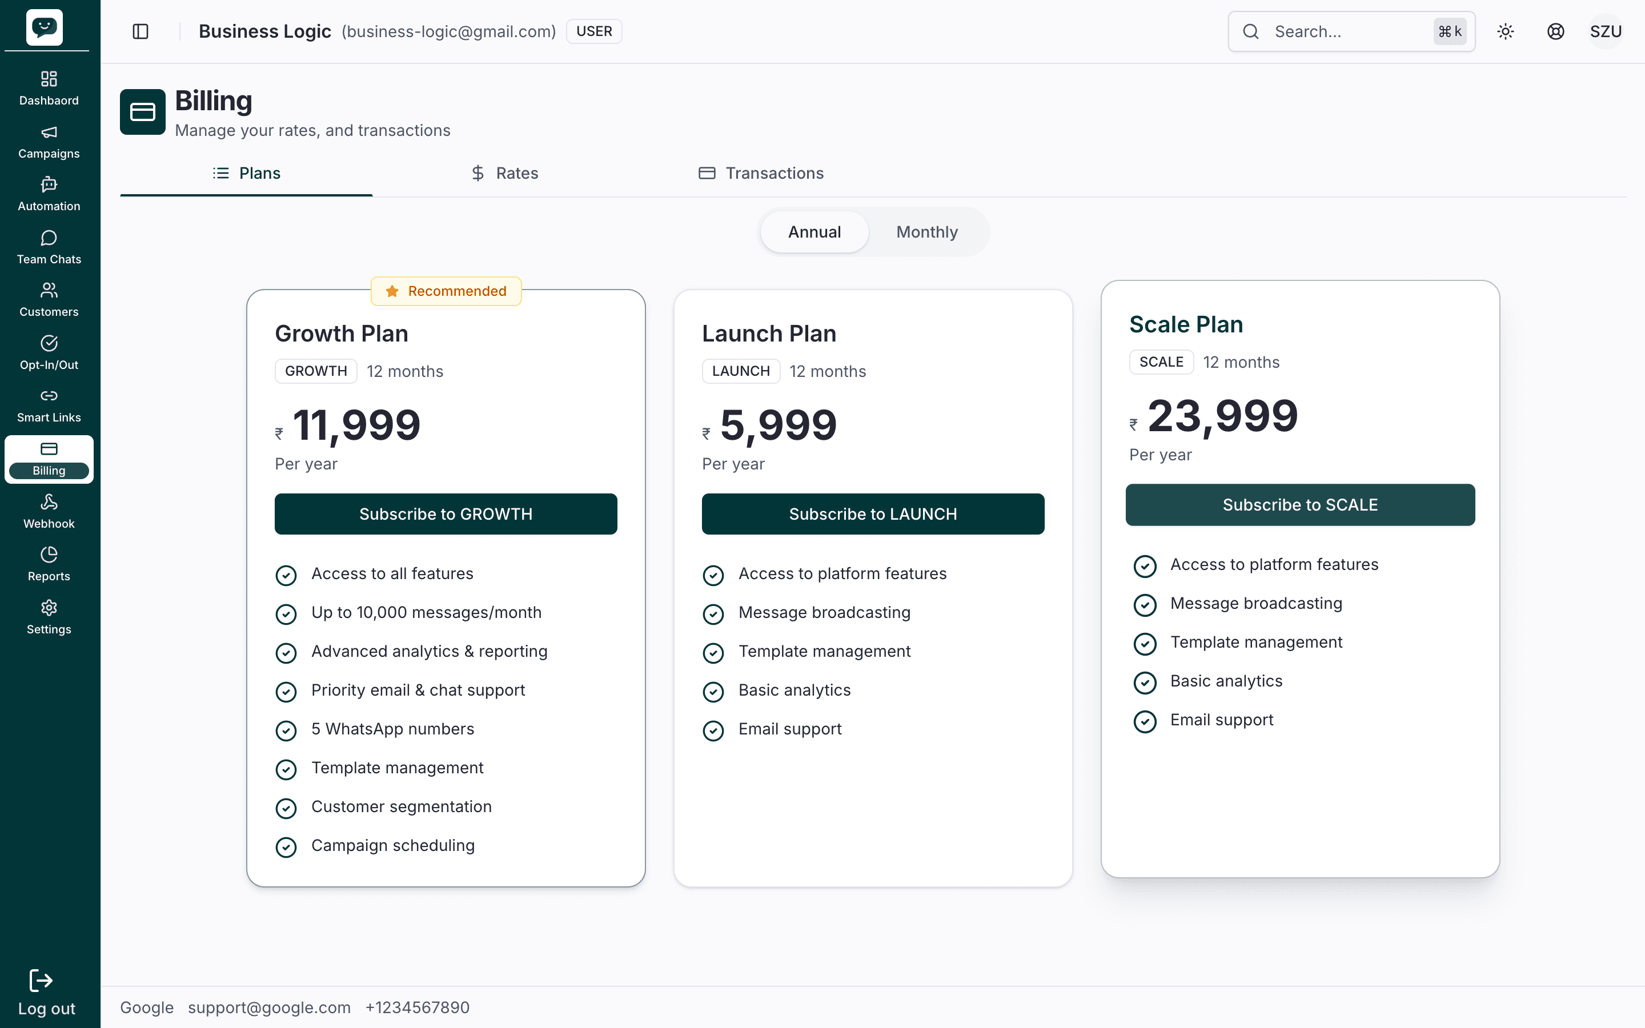This screenshot has height=1028, width=1645.
Task: Click the search magnifier icon
Action: coord(1251,31)
